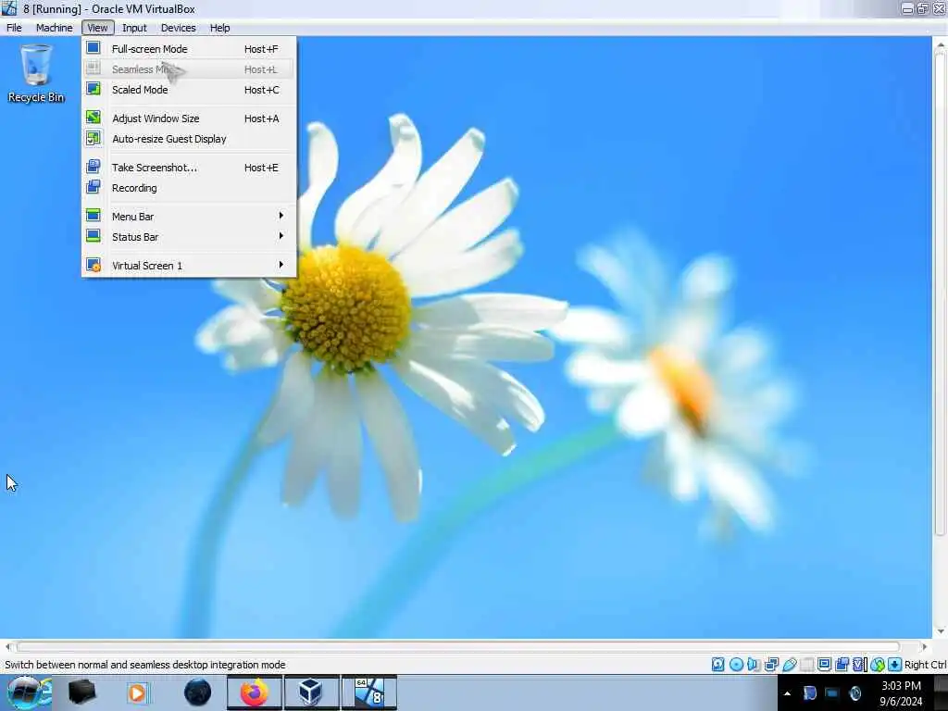Image resolution: width=948 pixels, height=711 pixels.
Task: Open the network tray icon
Action: (832, 693)
